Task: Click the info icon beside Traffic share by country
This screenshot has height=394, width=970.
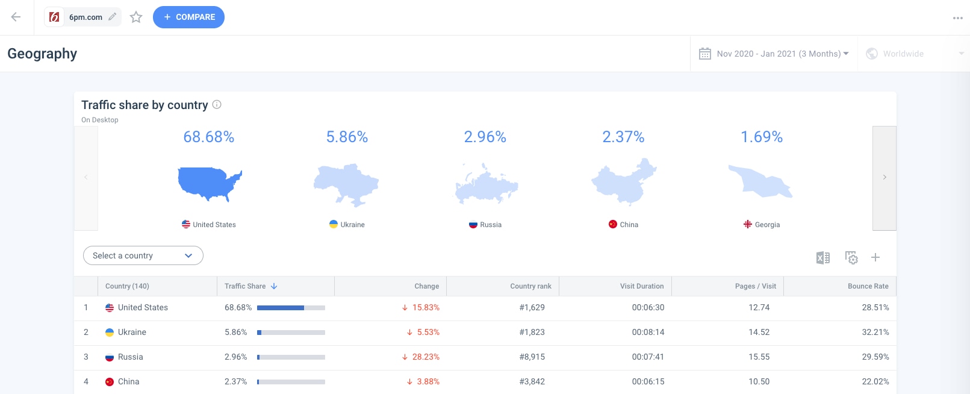Action: pyautogui.click(x=217, y=104)
